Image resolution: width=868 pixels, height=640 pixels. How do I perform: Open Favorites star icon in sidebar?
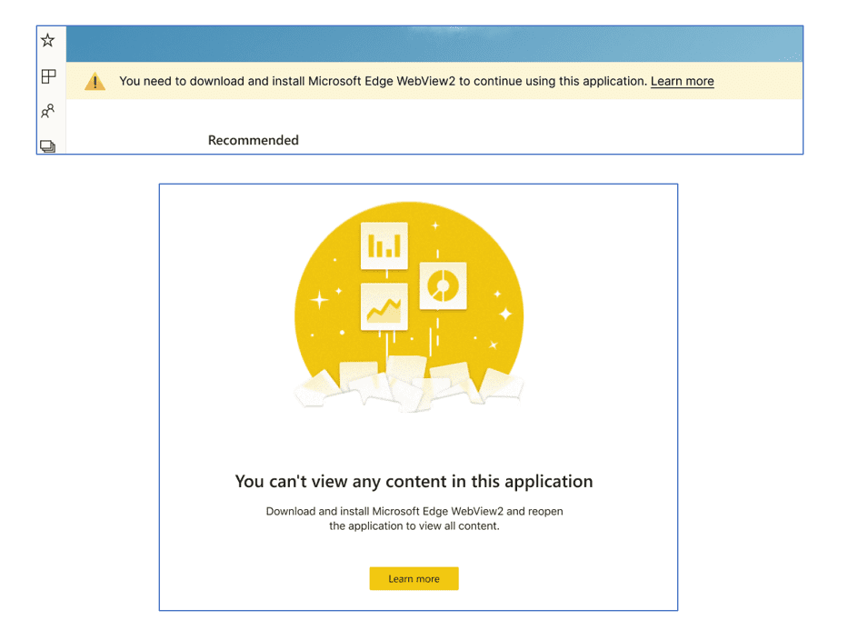(47, 40)
